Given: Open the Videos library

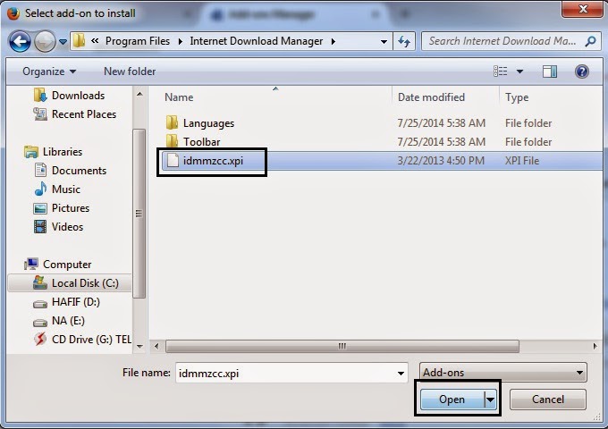Looking at the screenshot, I should [67, 227].
